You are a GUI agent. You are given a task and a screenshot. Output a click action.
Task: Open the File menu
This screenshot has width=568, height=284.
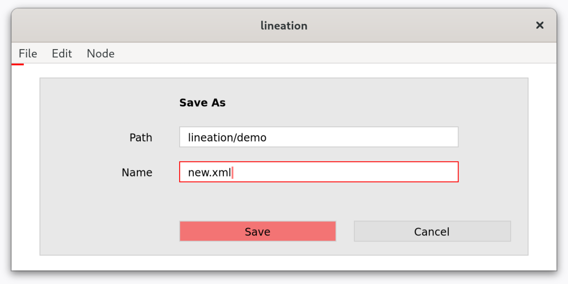28,54
